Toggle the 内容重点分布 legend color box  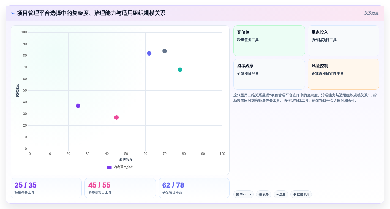109,167
